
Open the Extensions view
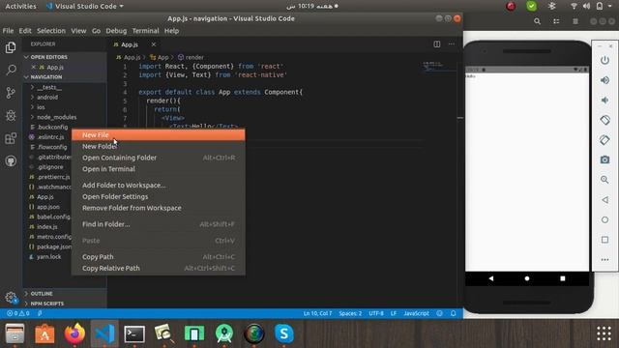pyautogui.click(x=11, y=138)
